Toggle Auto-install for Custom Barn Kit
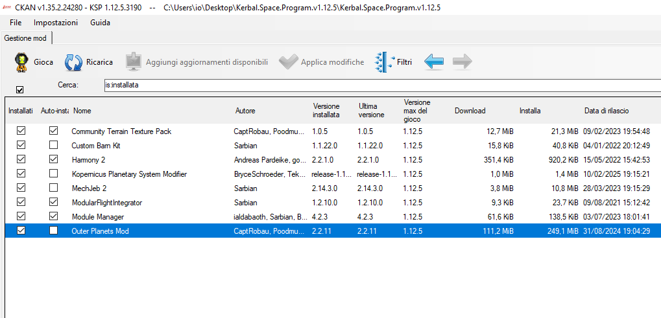Image resolution: width=661 pixels, height=318 pixels. point(53,145)
